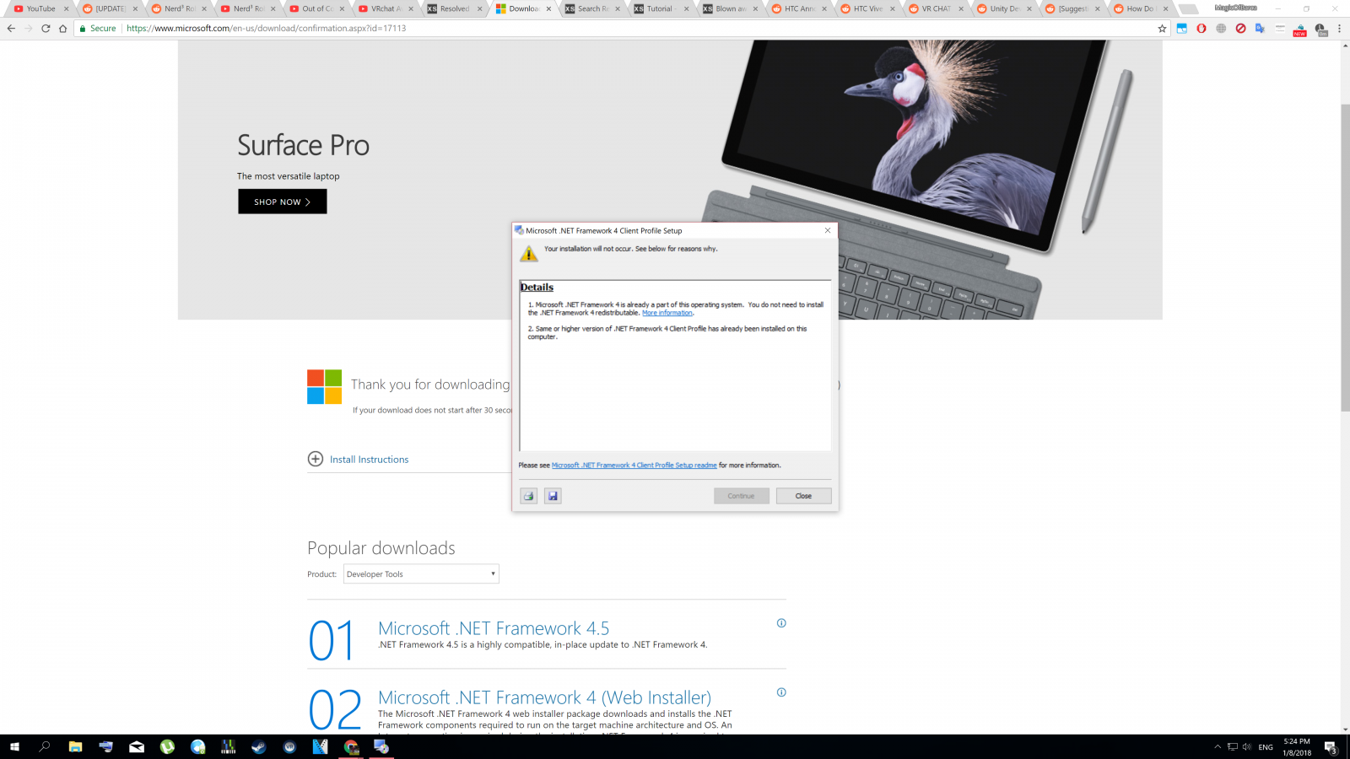The image size is (1350, 759).
Task: Click the info icon beside .NET Framework 4 Web Installer
Action: coord(781,692)
